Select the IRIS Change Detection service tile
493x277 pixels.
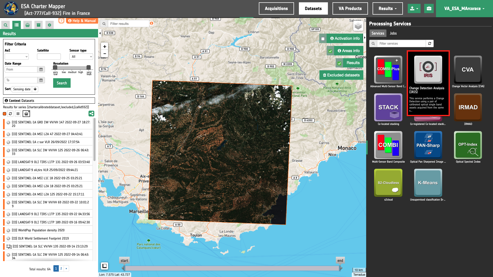(428, 70)
